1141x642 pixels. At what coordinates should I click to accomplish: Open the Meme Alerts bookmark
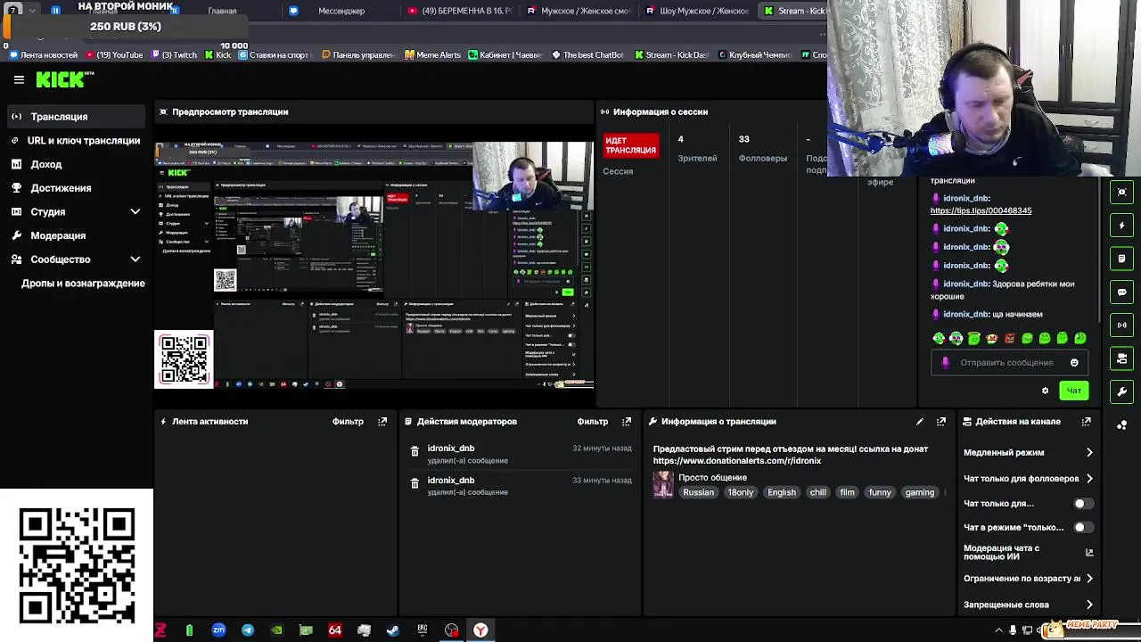click(x=432, y=54)
